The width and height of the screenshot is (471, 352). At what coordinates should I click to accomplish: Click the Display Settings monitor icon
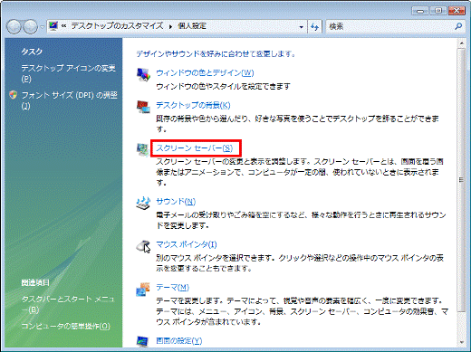click(142, 341)
